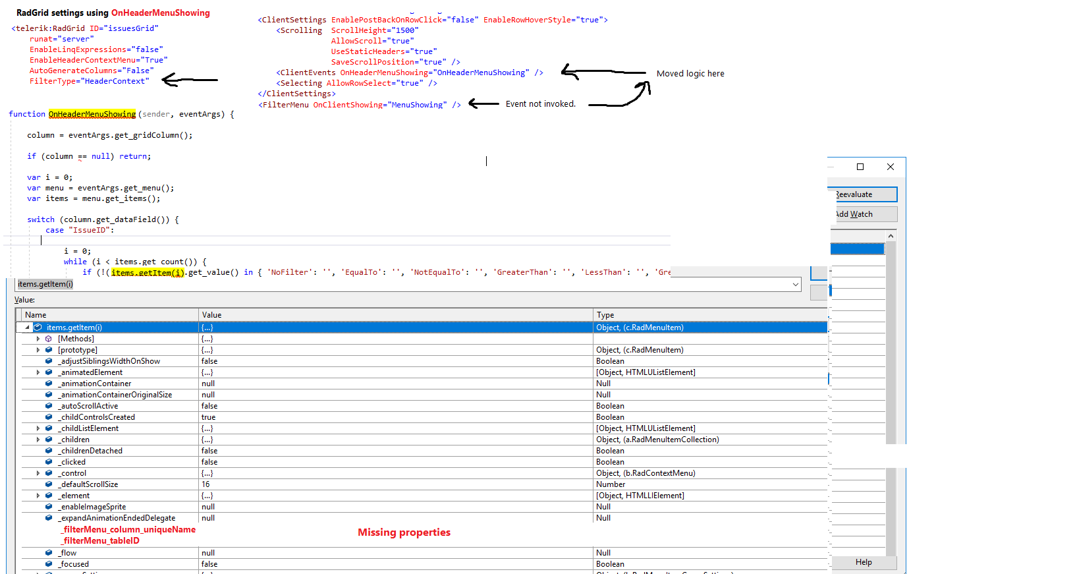Click the icon beside _element

point(49,496)
